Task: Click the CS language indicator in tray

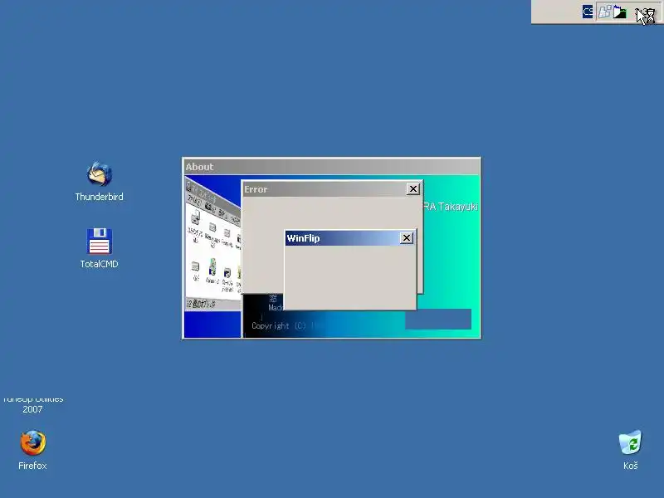Action: click(x=588, y=12)
